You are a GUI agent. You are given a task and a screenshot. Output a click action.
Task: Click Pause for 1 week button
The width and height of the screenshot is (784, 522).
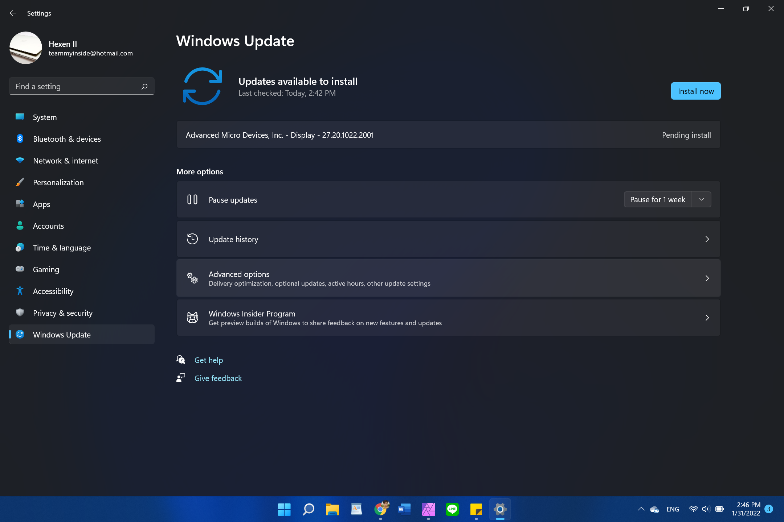pos(657,200)
